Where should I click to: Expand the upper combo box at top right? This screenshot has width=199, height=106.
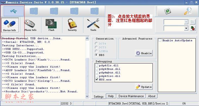tap(186, 22)
